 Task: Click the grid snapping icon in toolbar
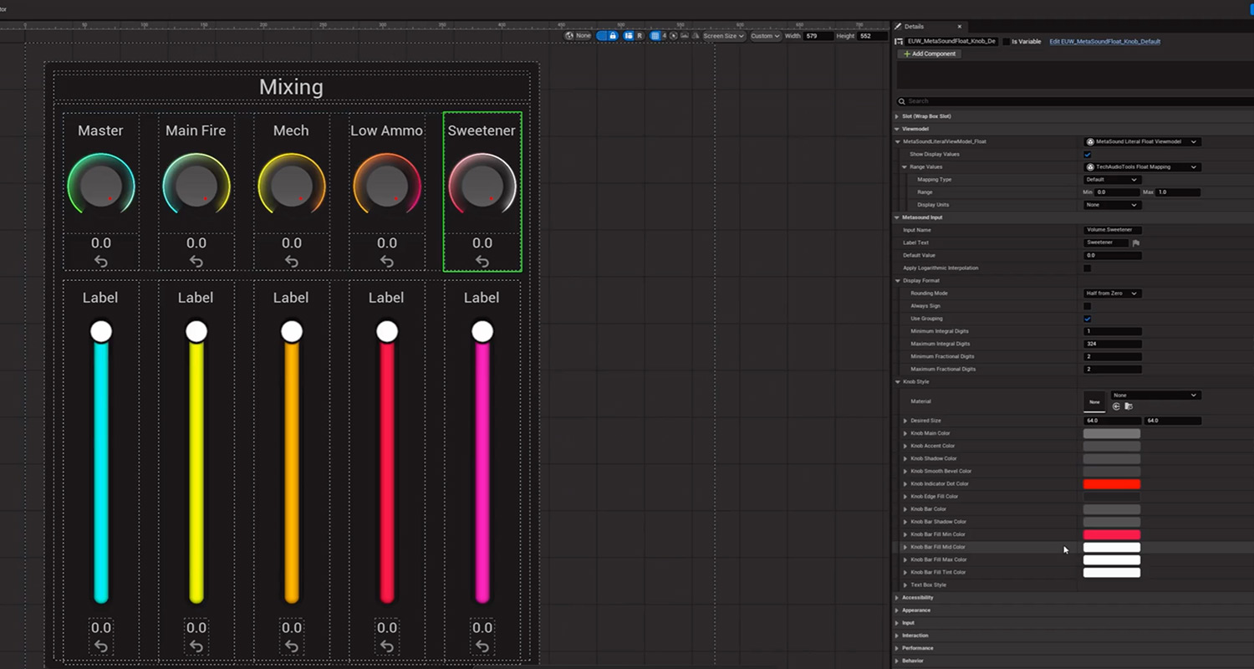tap(655, 36)
